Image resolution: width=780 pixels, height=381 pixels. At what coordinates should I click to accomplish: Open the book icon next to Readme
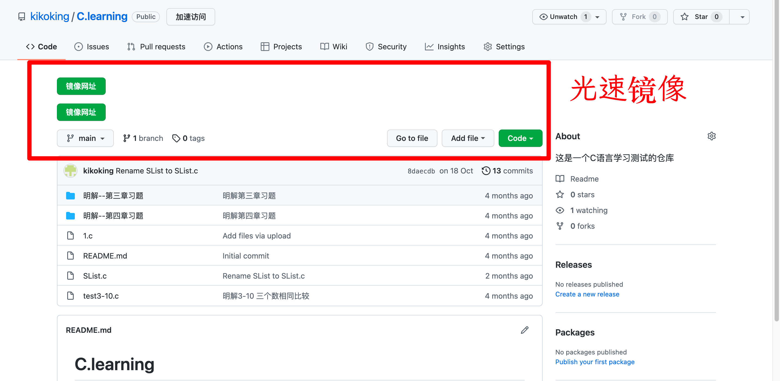pos(560,179)
